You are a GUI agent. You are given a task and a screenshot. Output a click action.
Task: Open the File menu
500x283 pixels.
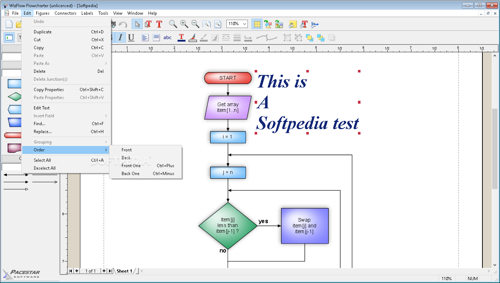[15, 13]
